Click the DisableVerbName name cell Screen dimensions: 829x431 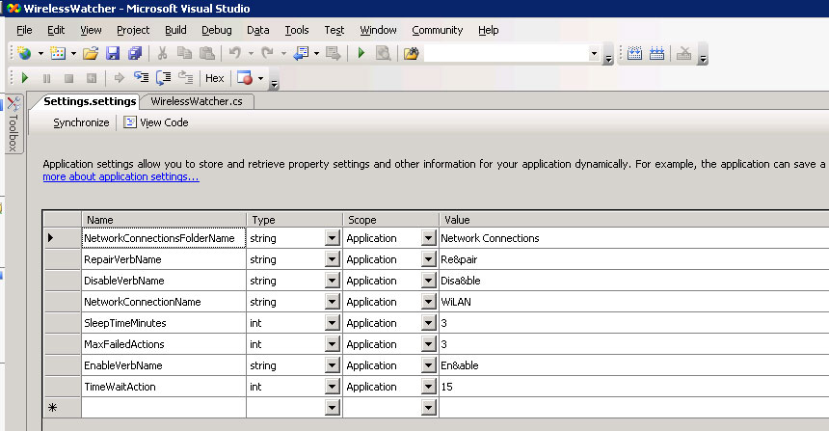tap(164, 281)
